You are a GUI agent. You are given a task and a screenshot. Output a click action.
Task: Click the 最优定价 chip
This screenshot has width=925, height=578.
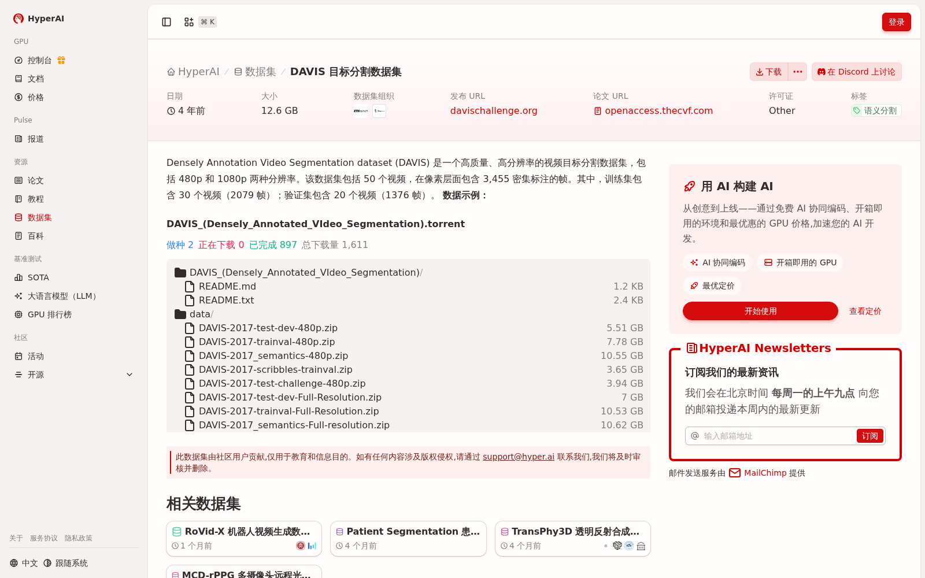(x=712, y=286)
